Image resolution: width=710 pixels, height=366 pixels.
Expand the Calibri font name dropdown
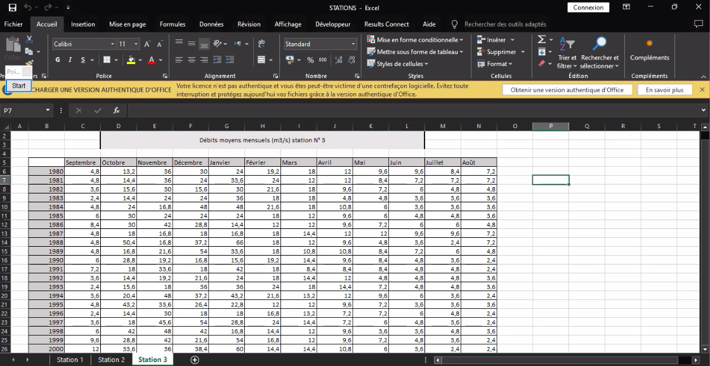[112, 44]
